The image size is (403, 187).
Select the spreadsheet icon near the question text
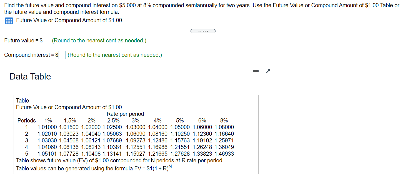9,21
